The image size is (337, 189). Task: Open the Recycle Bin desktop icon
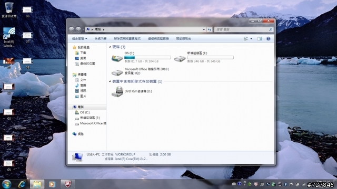9,9
